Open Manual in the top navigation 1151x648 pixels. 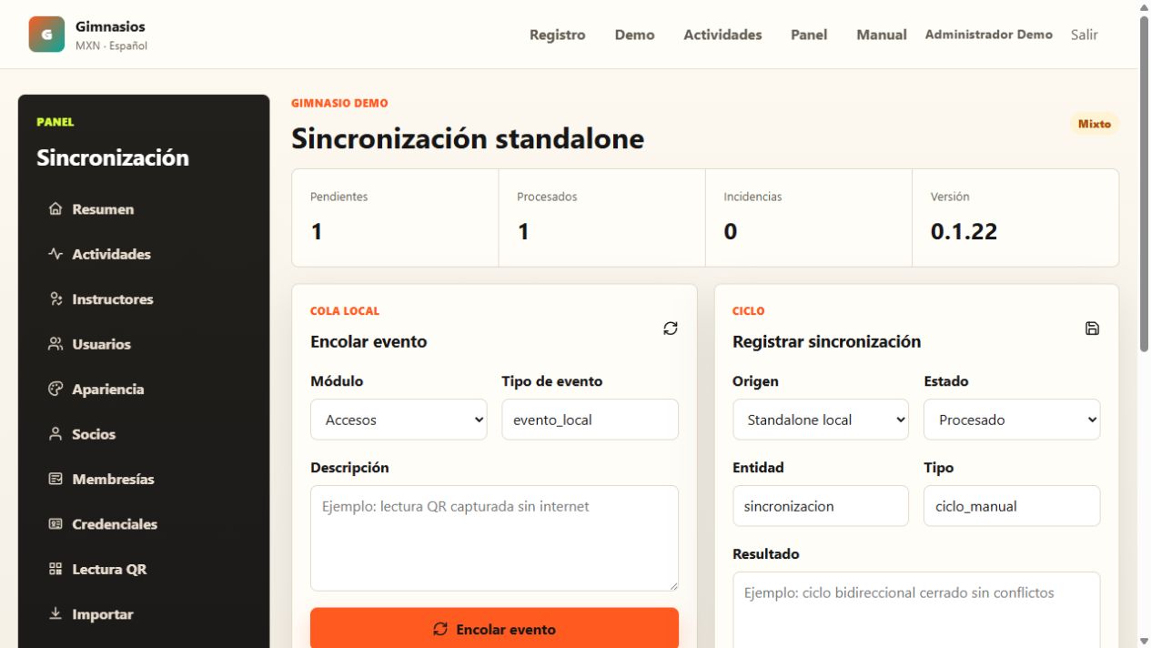pyautogui.click(x=882, y=35)
